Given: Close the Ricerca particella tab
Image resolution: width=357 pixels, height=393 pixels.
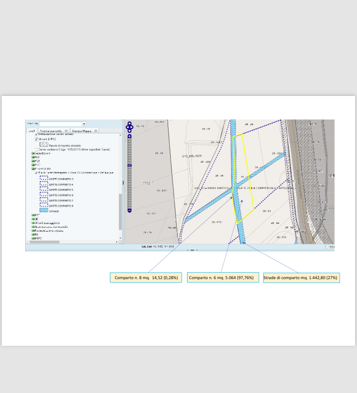Looking at the screenshot, I should pos(66,130).
